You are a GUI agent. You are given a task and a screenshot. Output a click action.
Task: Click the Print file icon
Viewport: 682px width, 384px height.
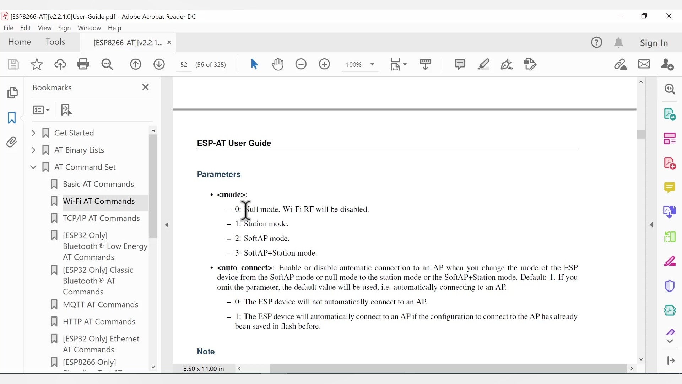(83, 64)
